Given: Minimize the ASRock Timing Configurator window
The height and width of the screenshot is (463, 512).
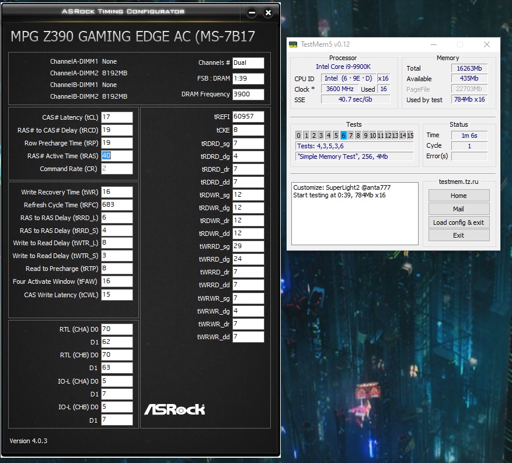Looking at the screenshot, I should (x=252, y=13).
